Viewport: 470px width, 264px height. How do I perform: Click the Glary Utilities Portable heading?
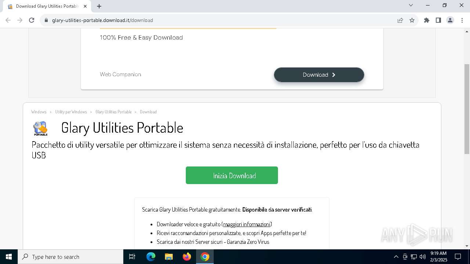click(122, 128)
